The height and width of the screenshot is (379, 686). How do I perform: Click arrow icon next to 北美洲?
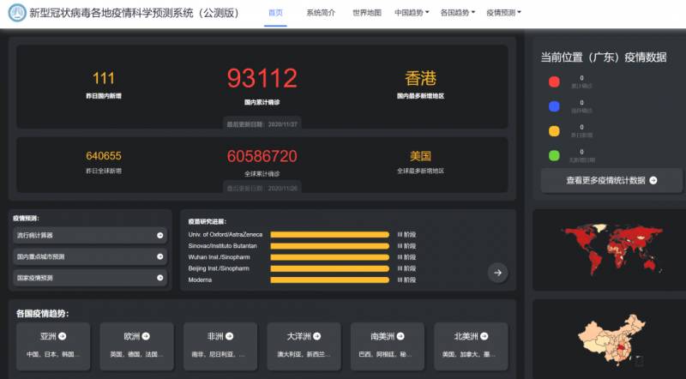click(484, 336)
